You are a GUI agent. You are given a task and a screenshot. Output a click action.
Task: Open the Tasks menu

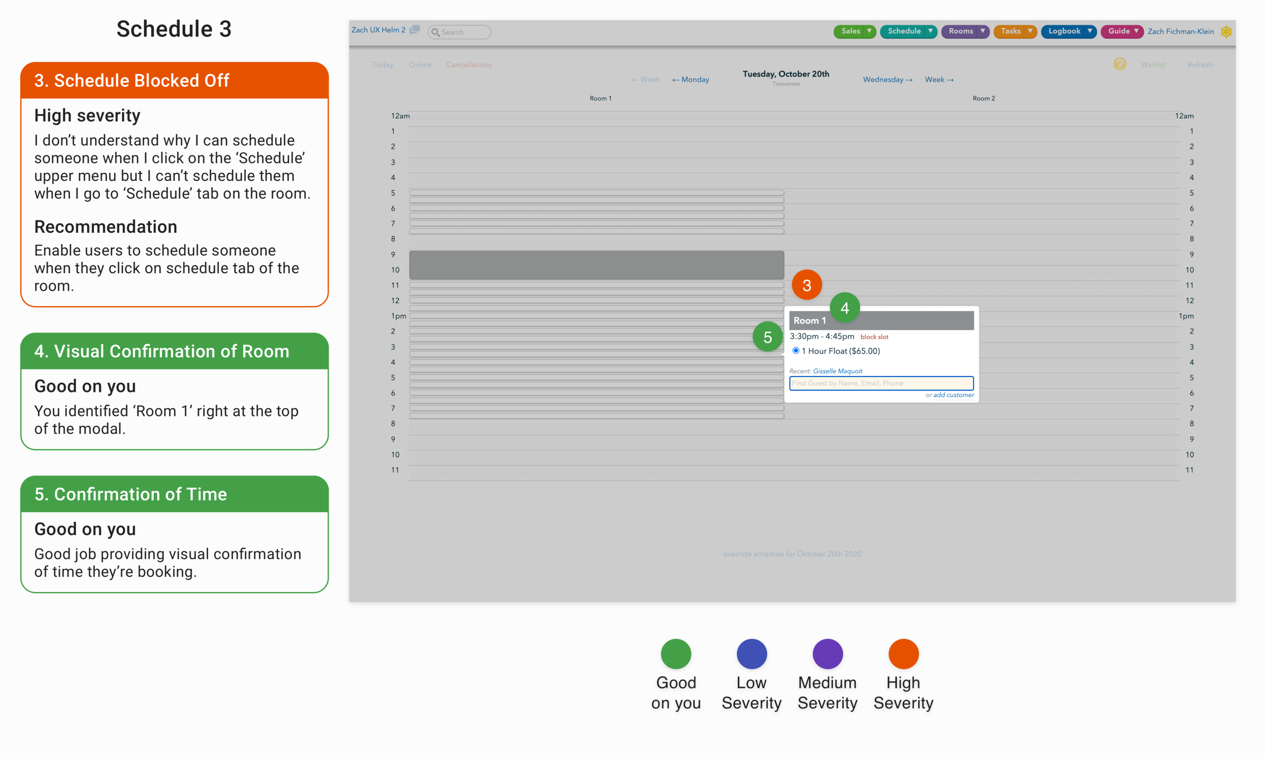coord(1010,31)
